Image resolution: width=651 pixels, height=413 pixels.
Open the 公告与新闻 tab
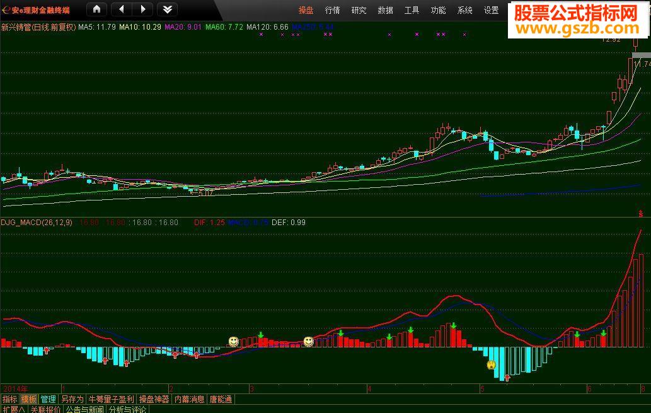(85, 409)
